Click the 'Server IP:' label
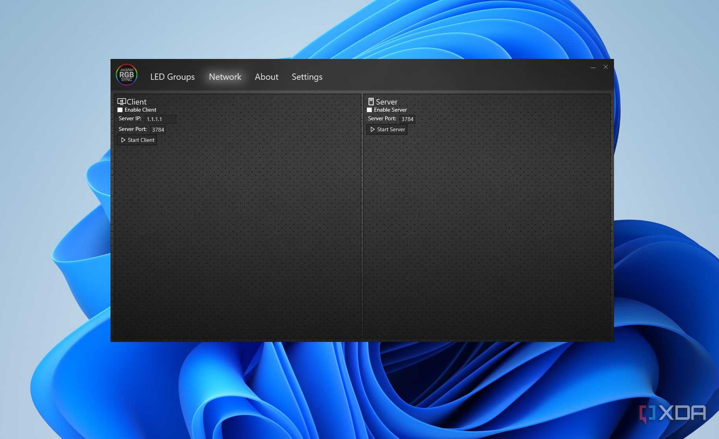719x439 pixels. (x=130, y=119)
